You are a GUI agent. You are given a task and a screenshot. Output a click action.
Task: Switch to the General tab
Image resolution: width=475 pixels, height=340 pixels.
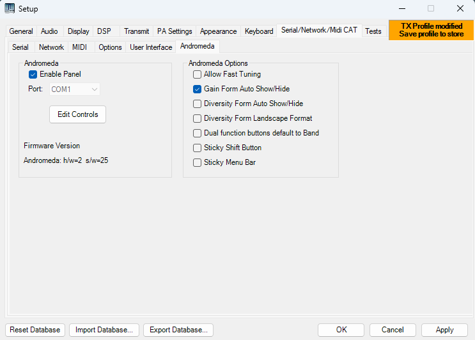click(21, 31)
